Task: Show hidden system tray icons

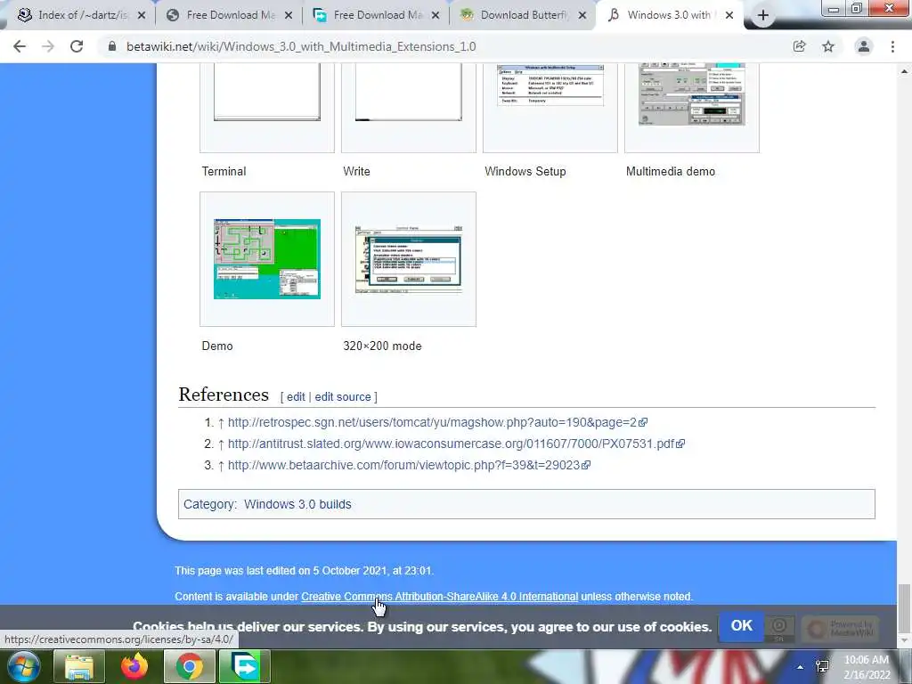Action: tap(801, 667)
